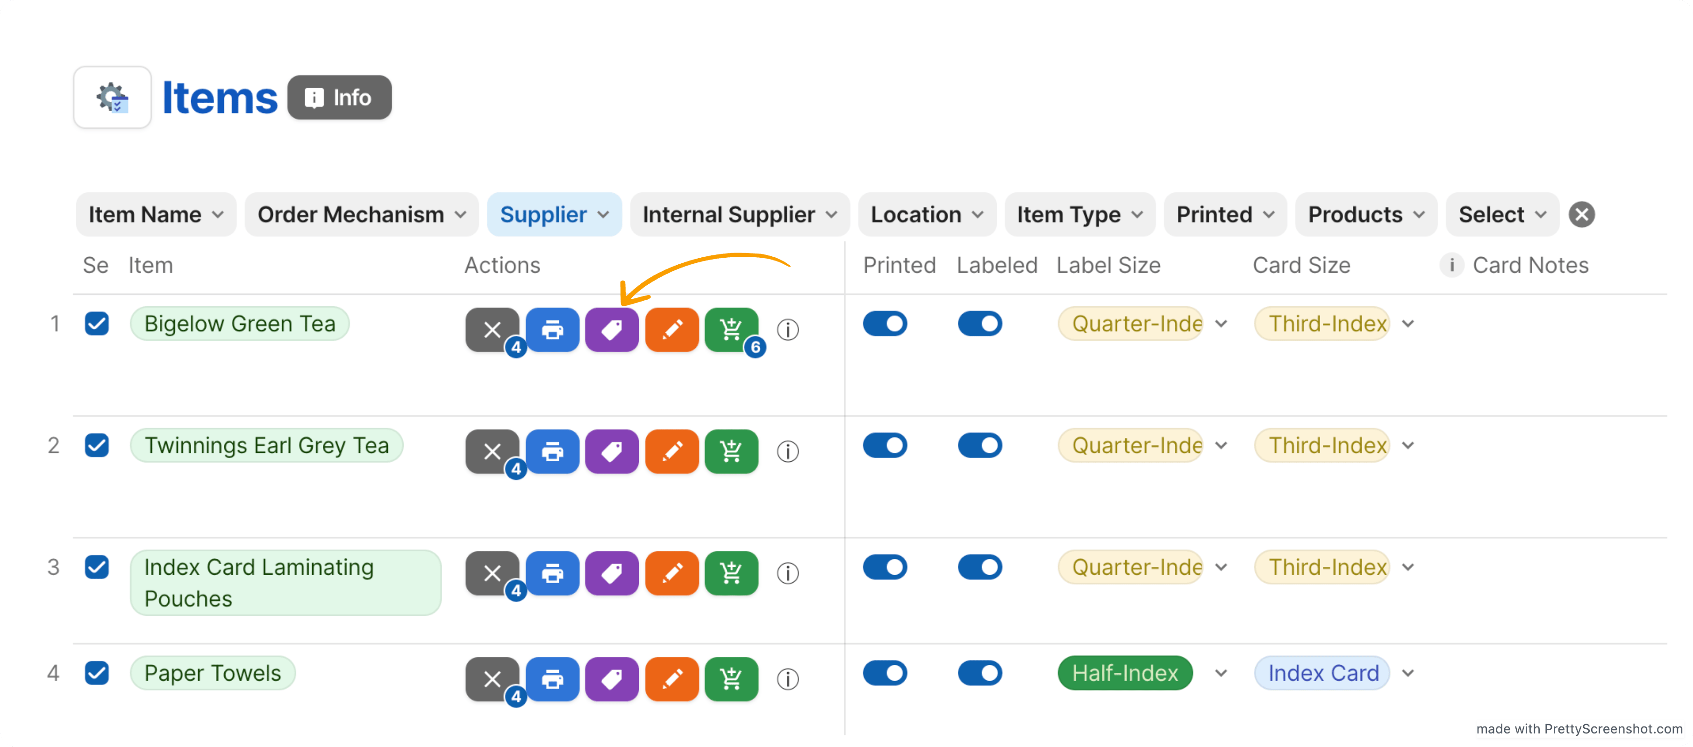Click the purple label tag icon for Bigelow Green Tea
This screenshot has width=1693, height=747.
[x=611, y=330]
